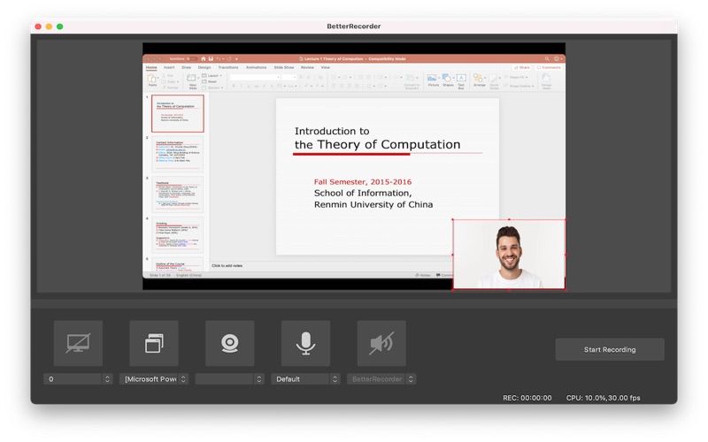
Task: Switch to the Design tab in preview
Action: [x=204, y=67]
